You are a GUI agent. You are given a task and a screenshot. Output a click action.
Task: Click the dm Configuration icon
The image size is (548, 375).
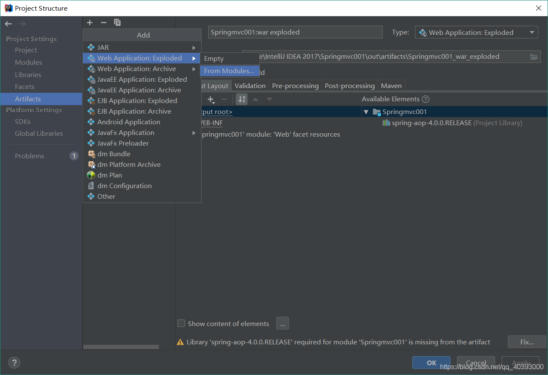91,186
